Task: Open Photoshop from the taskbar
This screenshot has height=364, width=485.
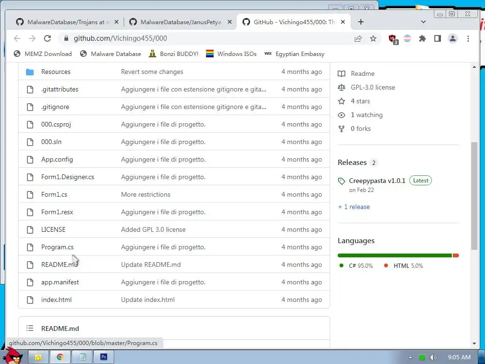Action: click(x=104, y=357)
